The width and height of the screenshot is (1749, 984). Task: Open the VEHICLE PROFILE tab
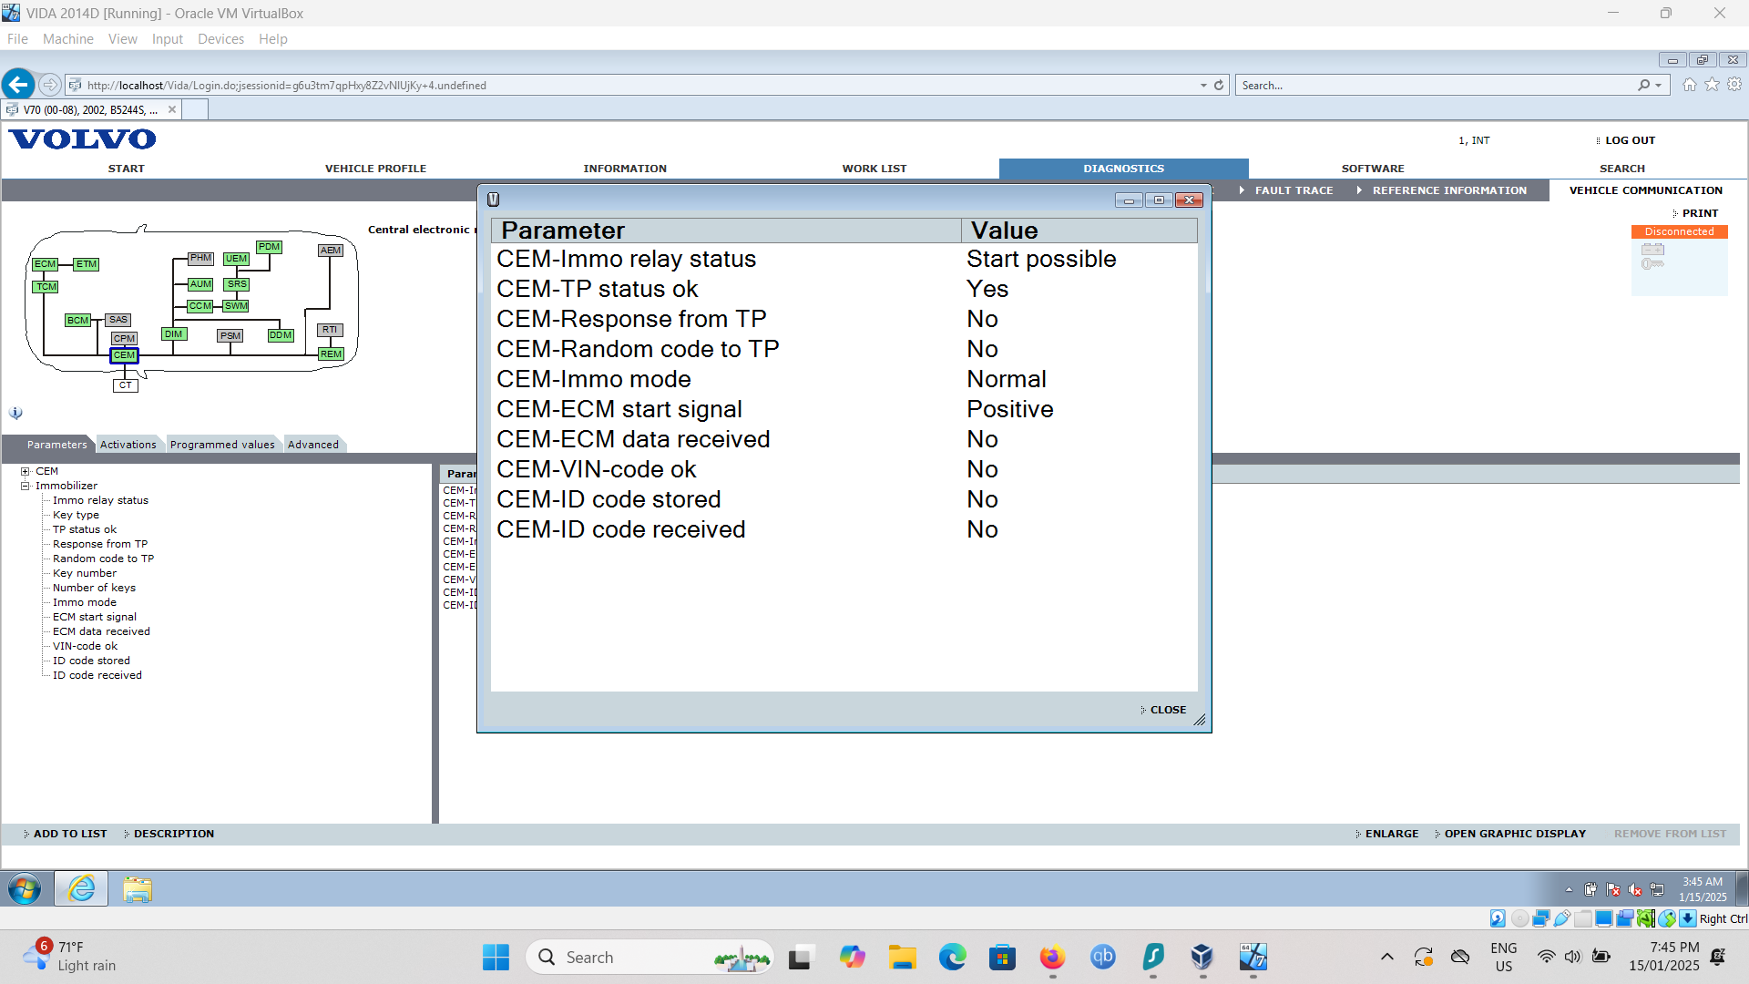(375, 169)
